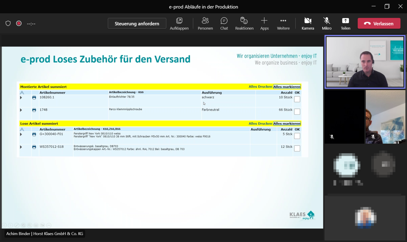
Task: Click the Farbneutral value
Action: pos(210,110)
